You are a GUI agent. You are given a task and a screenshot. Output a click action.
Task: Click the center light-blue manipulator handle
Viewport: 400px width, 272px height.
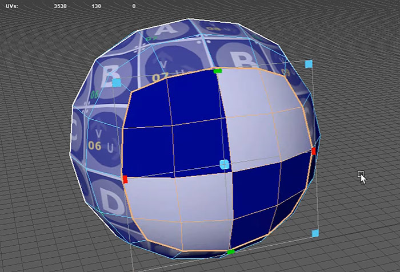tap(224, 165)
